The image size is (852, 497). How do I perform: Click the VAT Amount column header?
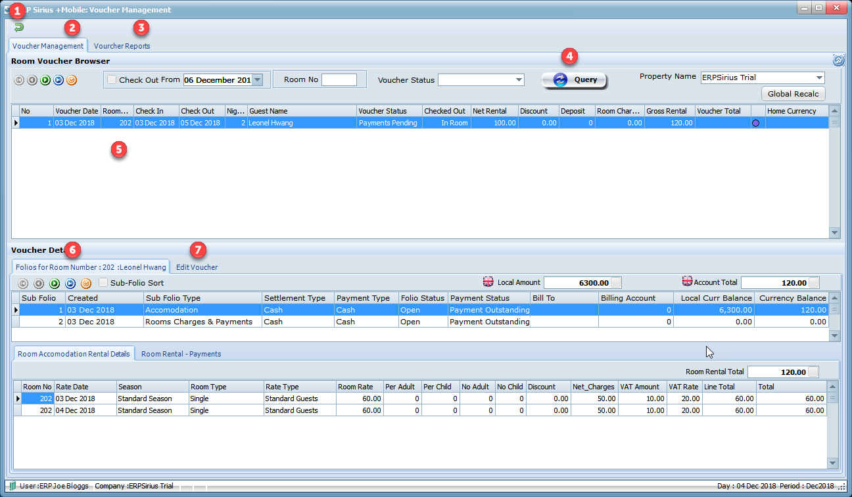(643, 387)
